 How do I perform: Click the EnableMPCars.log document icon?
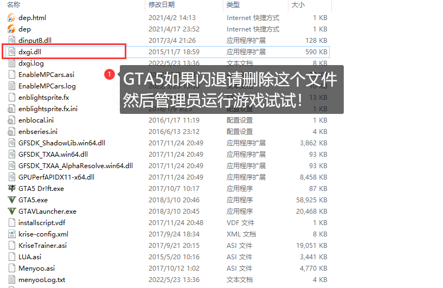[11, 86]
